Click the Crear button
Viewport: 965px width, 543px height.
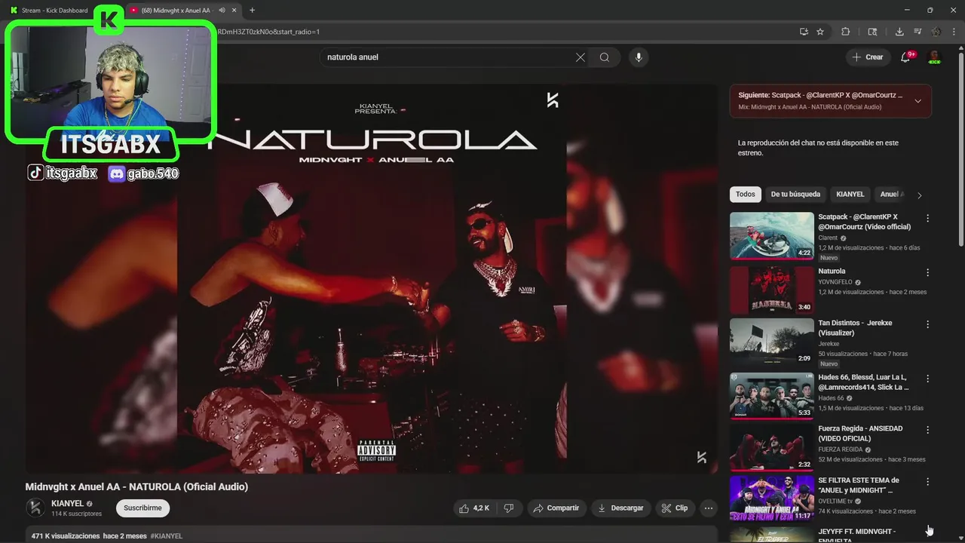(867, 57)
